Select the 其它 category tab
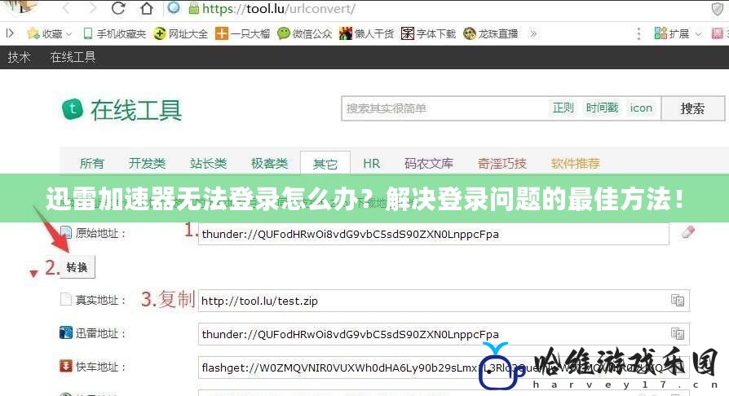The image size is (729, 396). 325,164
